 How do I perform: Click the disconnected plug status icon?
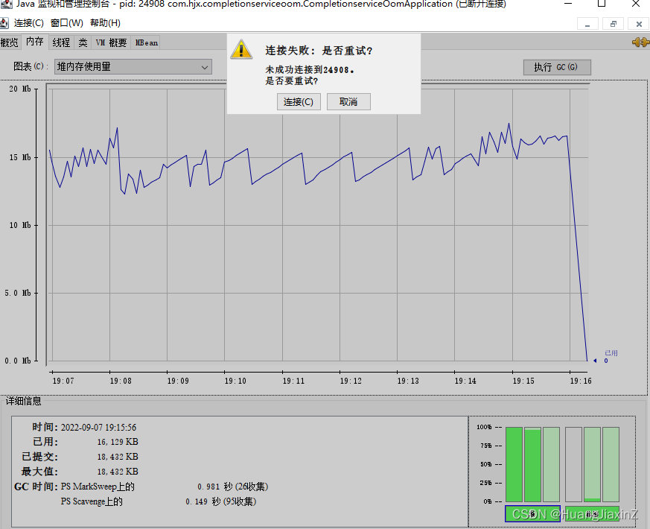point(640,42)
